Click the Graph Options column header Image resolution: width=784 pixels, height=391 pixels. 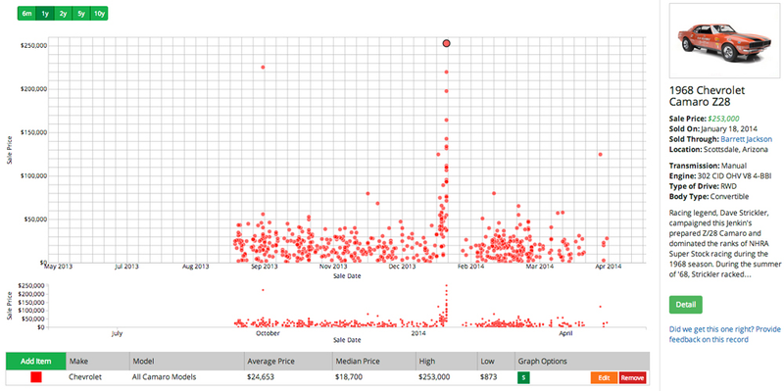point(582,361)
